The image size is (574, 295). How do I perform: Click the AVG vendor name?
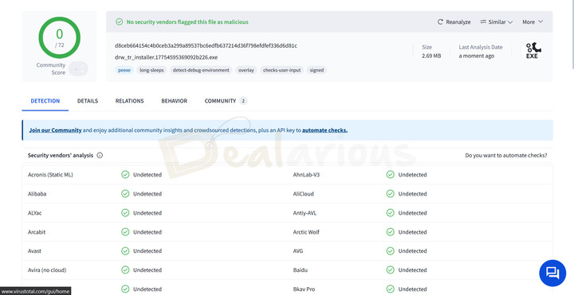point(298,250)
